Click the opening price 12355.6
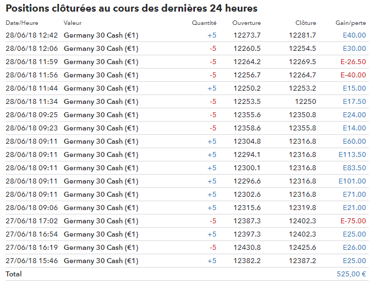This screenshot has height=283, width=371. click(247, 114)
